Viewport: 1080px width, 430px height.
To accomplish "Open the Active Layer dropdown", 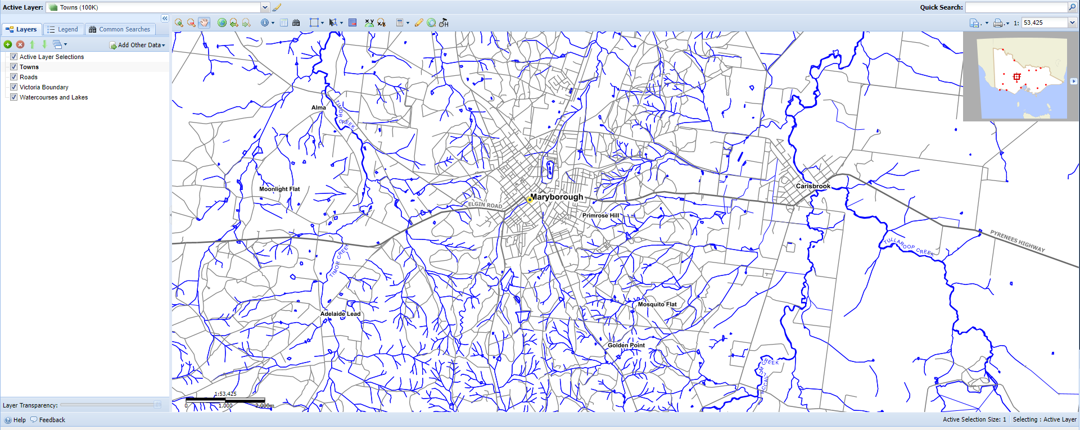I will [265, 7].
